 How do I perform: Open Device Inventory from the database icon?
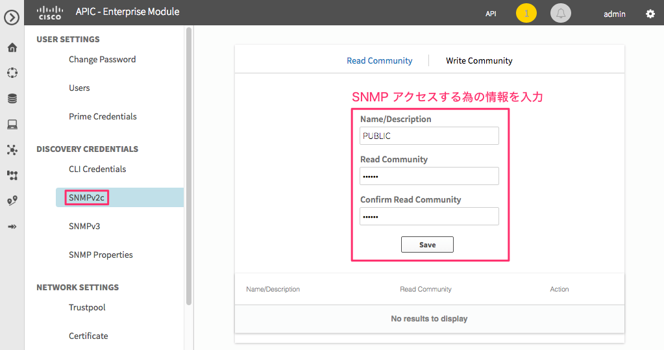[12, 99]
